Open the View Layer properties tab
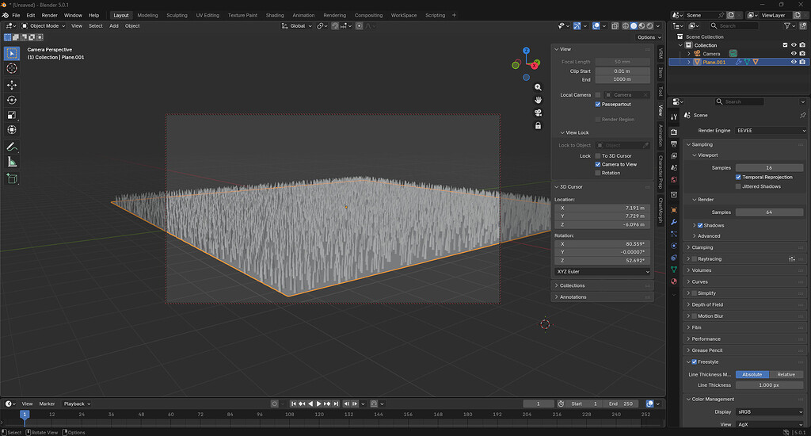811x436 pixels. pos(674,156)
